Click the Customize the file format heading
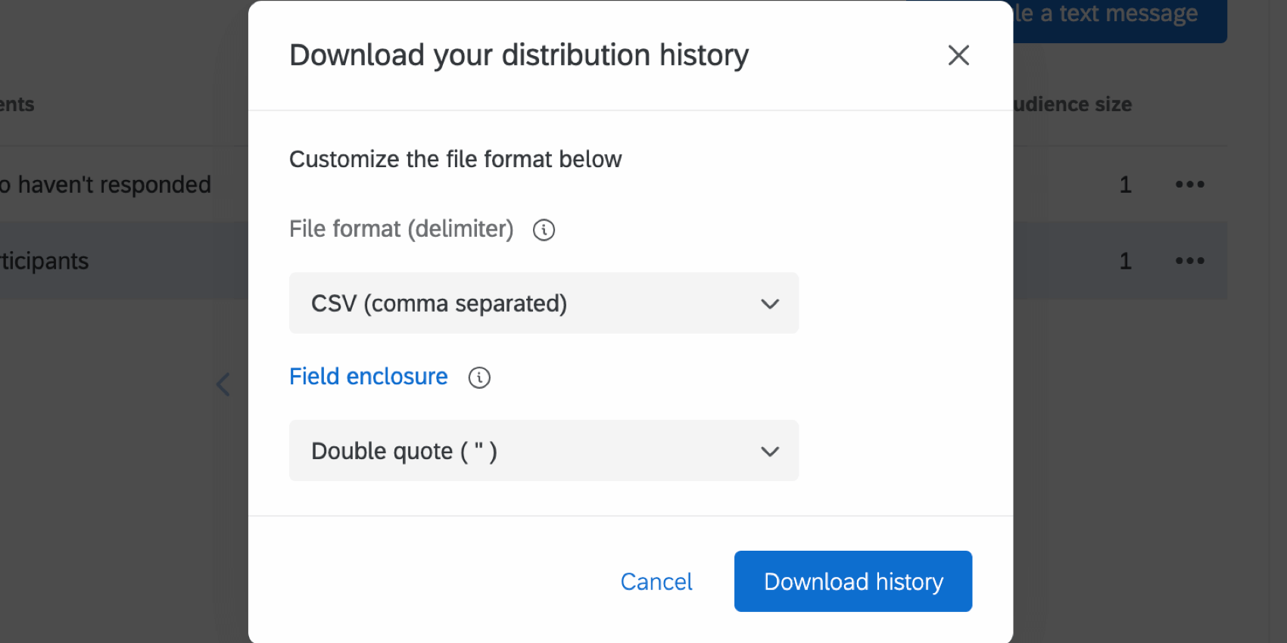The height and width of the screenshot is (643, 1287). click(x=455, y=159)
